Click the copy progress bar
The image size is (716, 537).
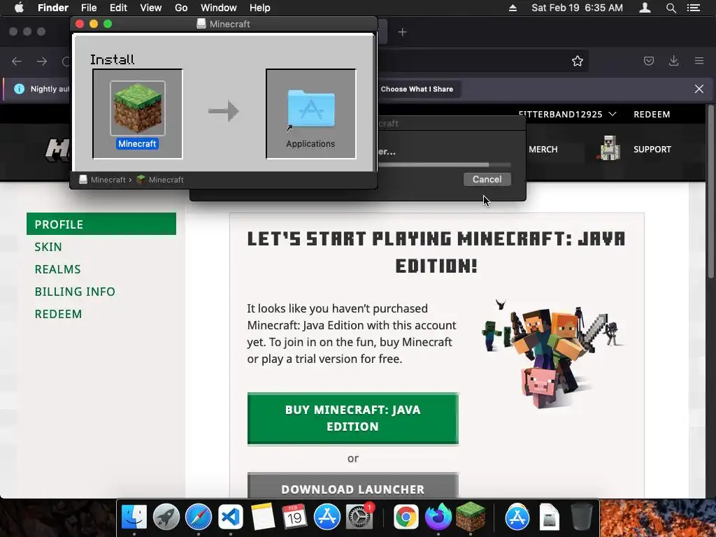(x=444, y=165)
